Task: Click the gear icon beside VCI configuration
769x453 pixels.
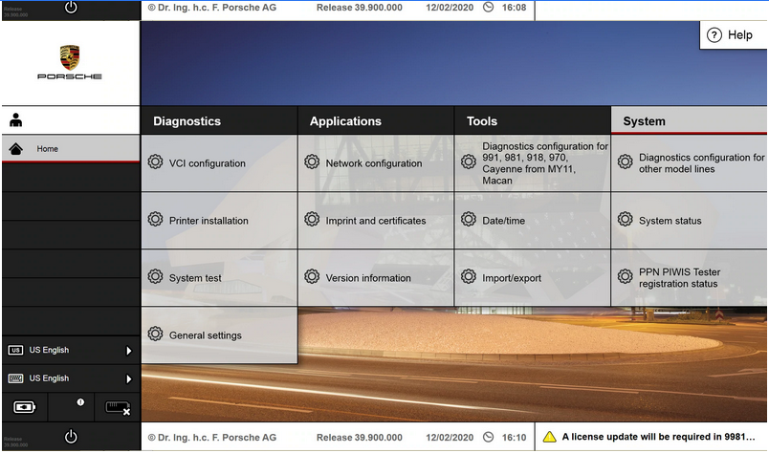Action: coord(155,162)
